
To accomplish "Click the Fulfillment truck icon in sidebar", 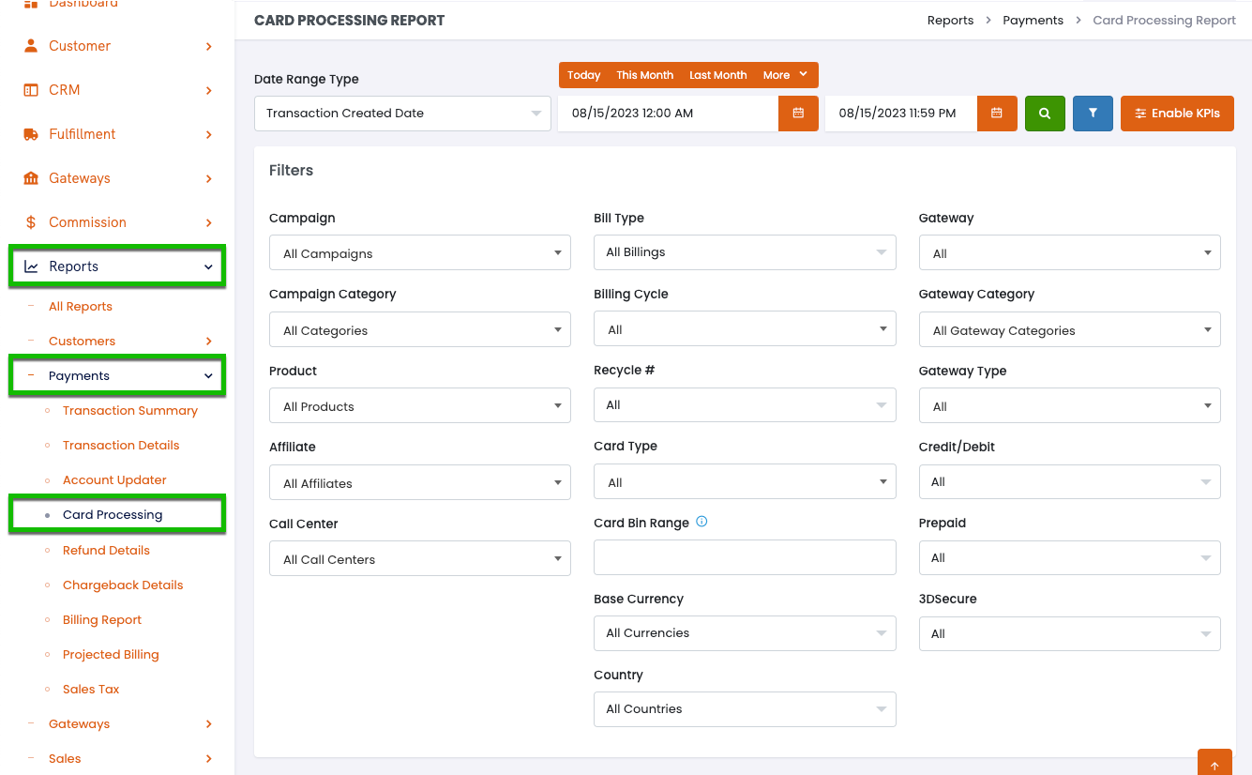I will point(31,134).
